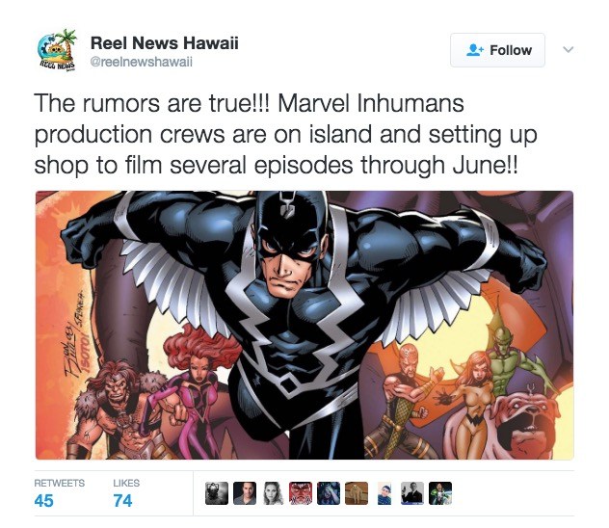Click the LIKES label
This screenshot has width=609, height=528.
pos(126,483)
